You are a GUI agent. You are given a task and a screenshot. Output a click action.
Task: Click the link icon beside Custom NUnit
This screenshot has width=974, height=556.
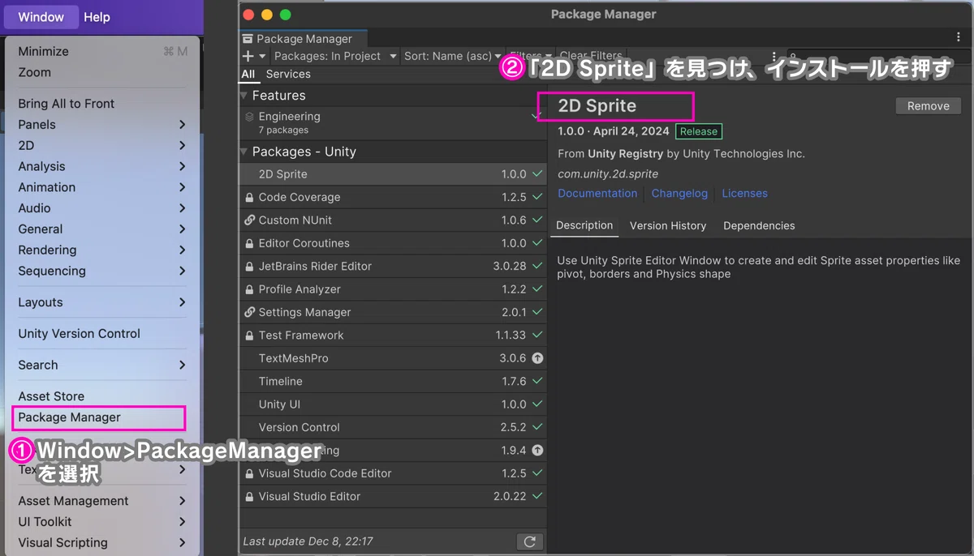pos(249,220)
